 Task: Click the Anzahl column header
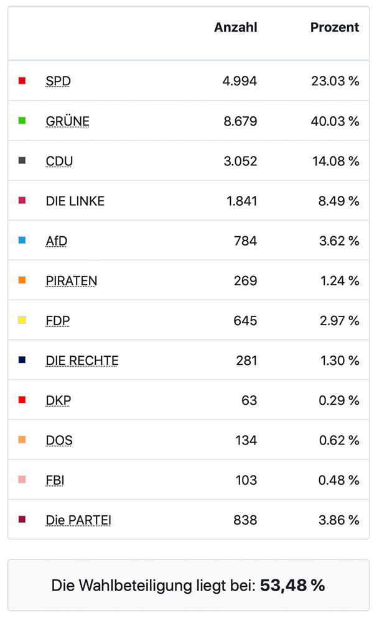pyautogui.click(x=235, y=27)
